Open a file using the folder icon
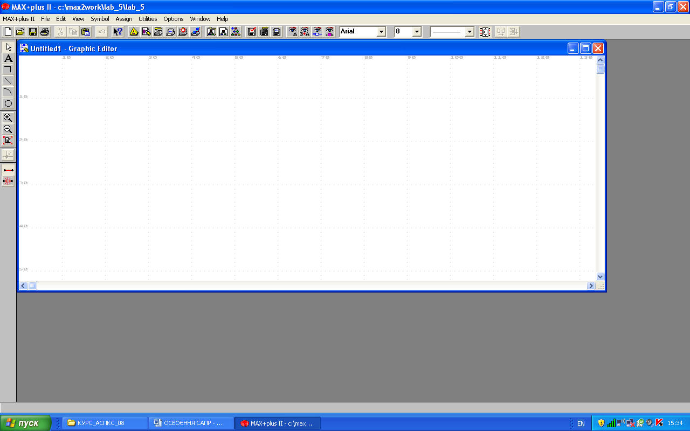 coord(20,32)
